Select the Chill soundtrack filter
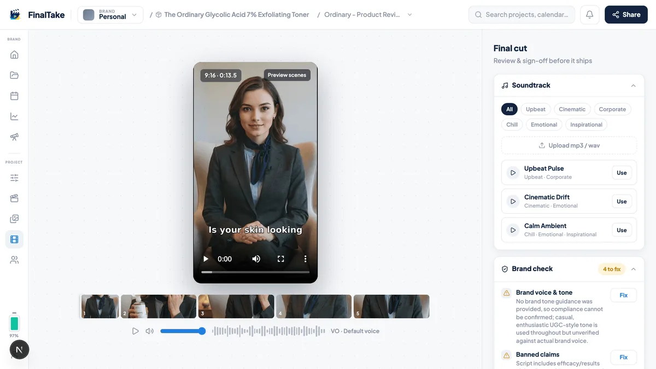This screenshot has height=369, width=656. click(x=512, y=125)
